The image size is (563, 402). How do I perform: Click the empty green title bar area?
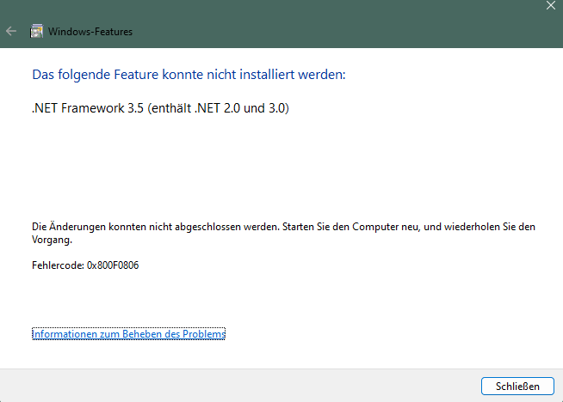[x=323, y=25]
